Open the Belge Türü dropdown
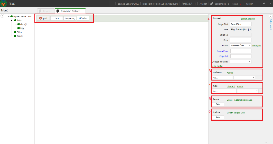 point(249,24)
